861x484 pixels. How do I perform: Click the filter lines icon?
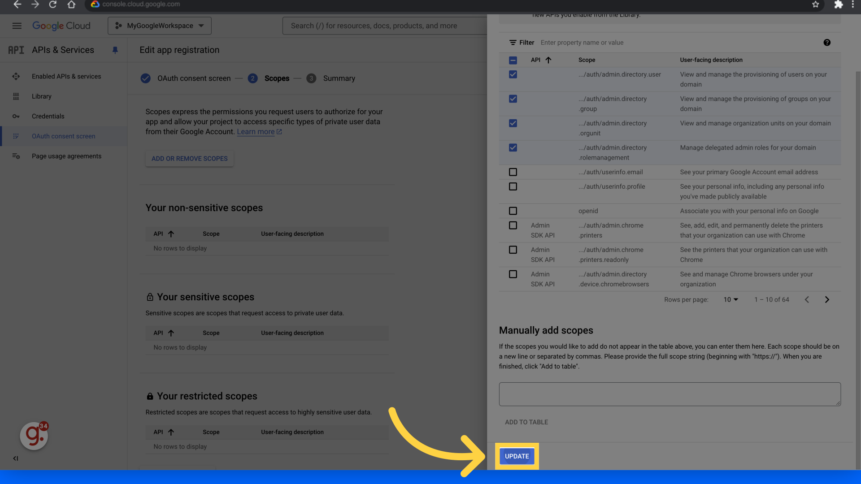click(513, 43)
